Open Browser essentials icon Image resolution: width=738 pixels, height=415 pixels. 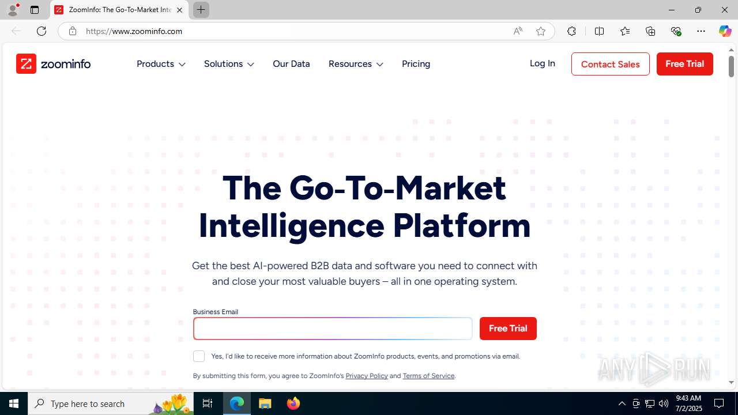[x=676, y=31]
